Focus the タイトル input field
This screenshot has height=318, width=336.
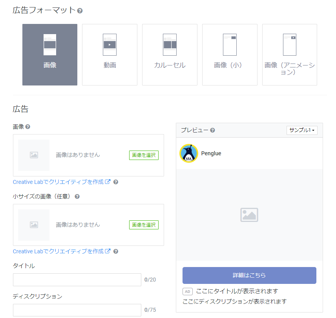point(77,280)
